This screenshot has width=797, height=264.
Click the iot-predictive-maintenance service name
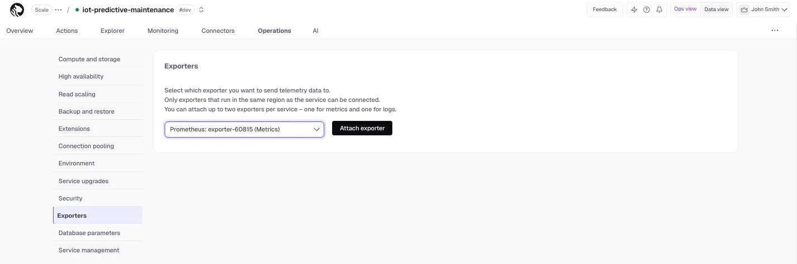pos(128,9)
